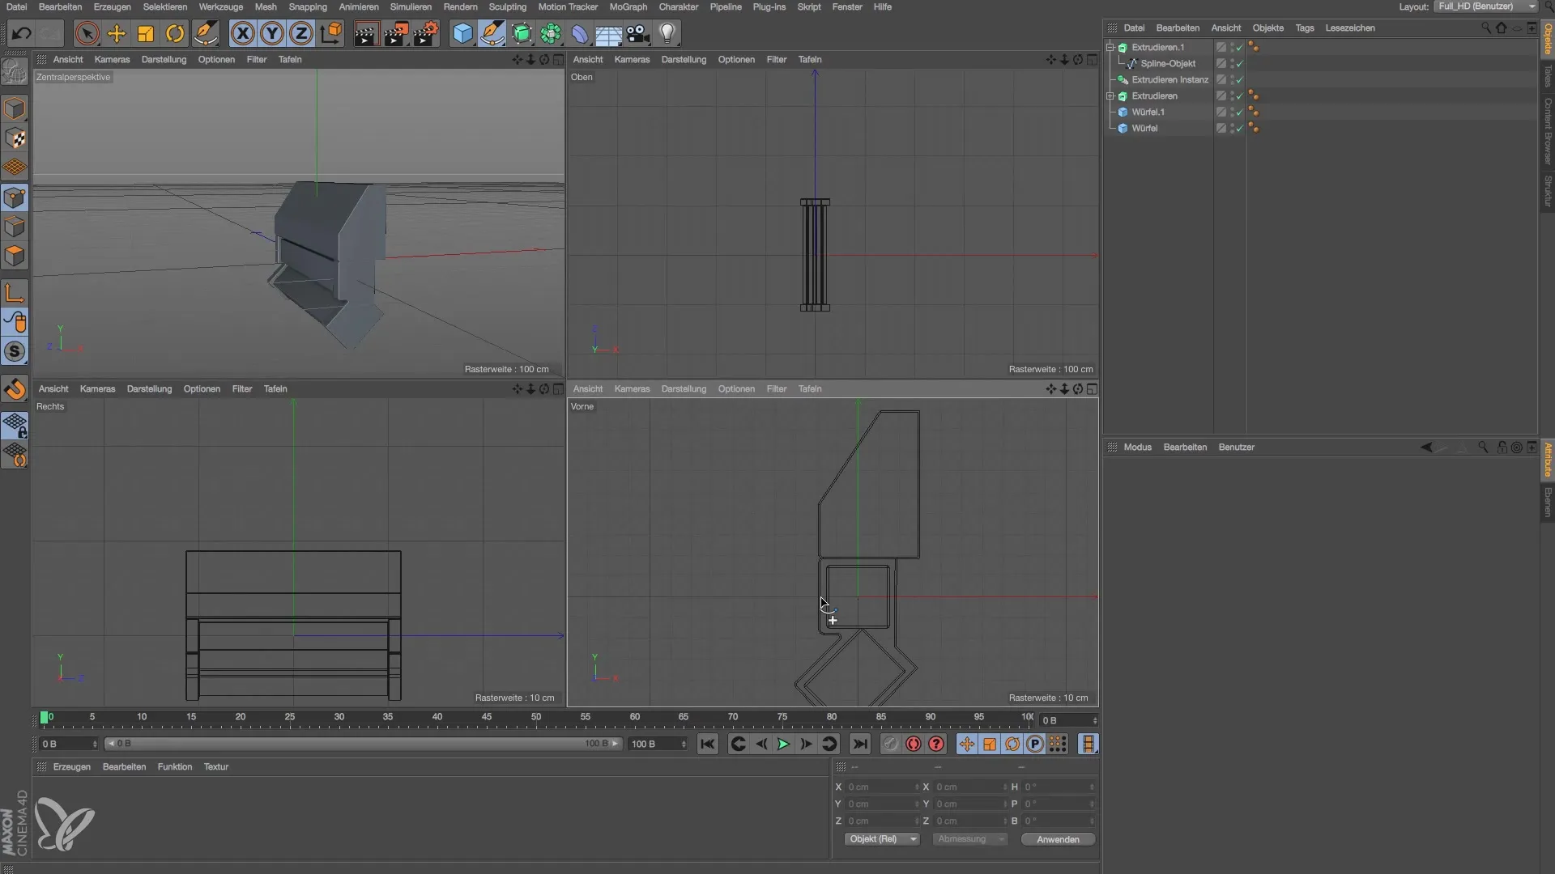Open the Modus menu in attribute manager

click(1137, 447)
